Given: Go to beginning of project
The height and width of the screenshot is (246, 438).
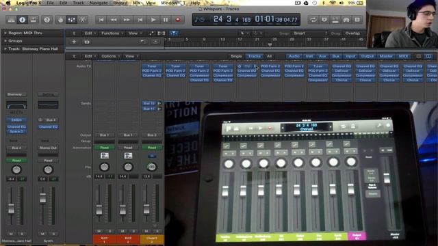Looking at the screenshot, I should tap(101, 20).
